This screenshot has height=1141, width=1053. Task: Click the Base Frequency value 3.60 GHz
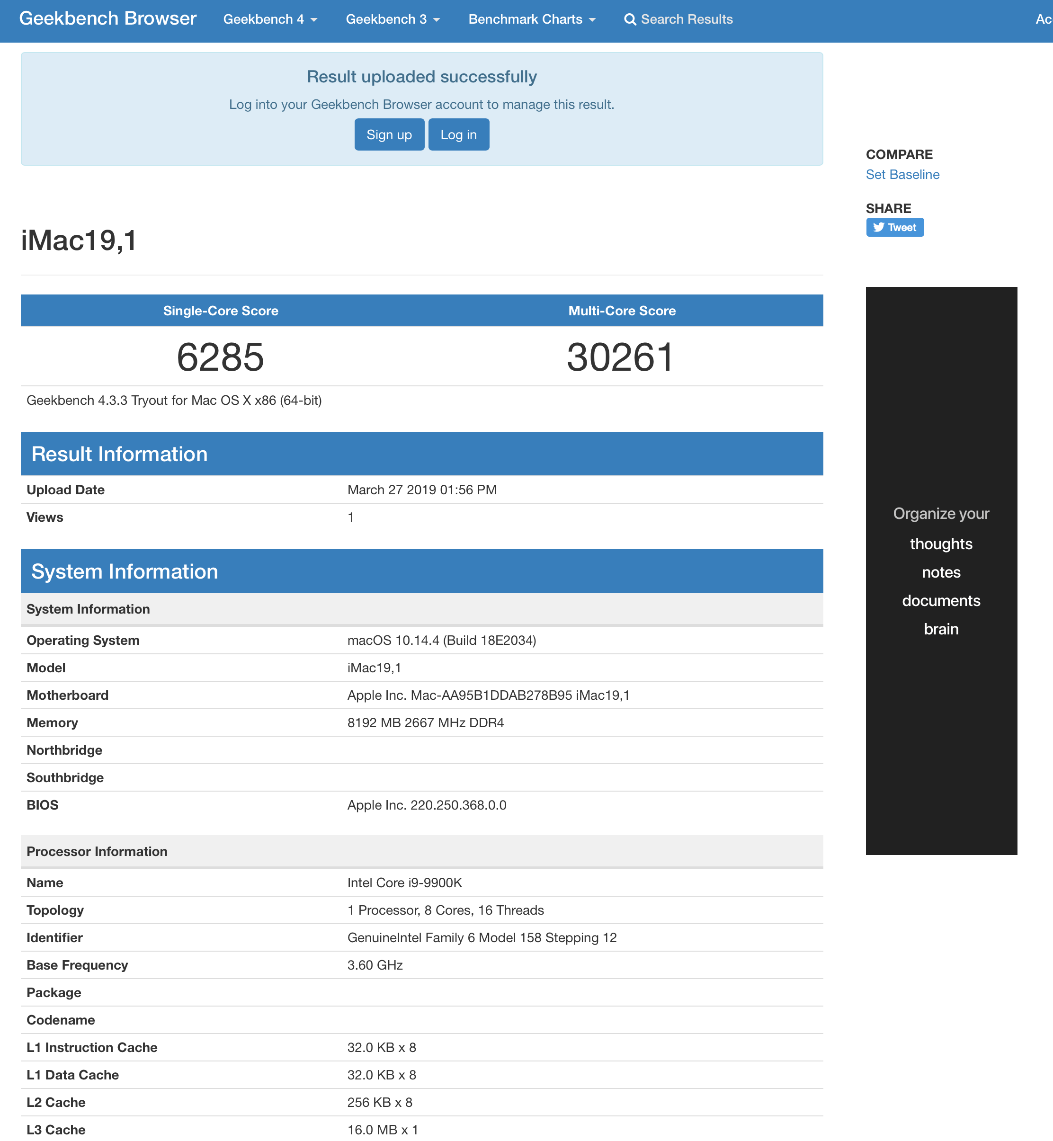click(x=375, y=965)
